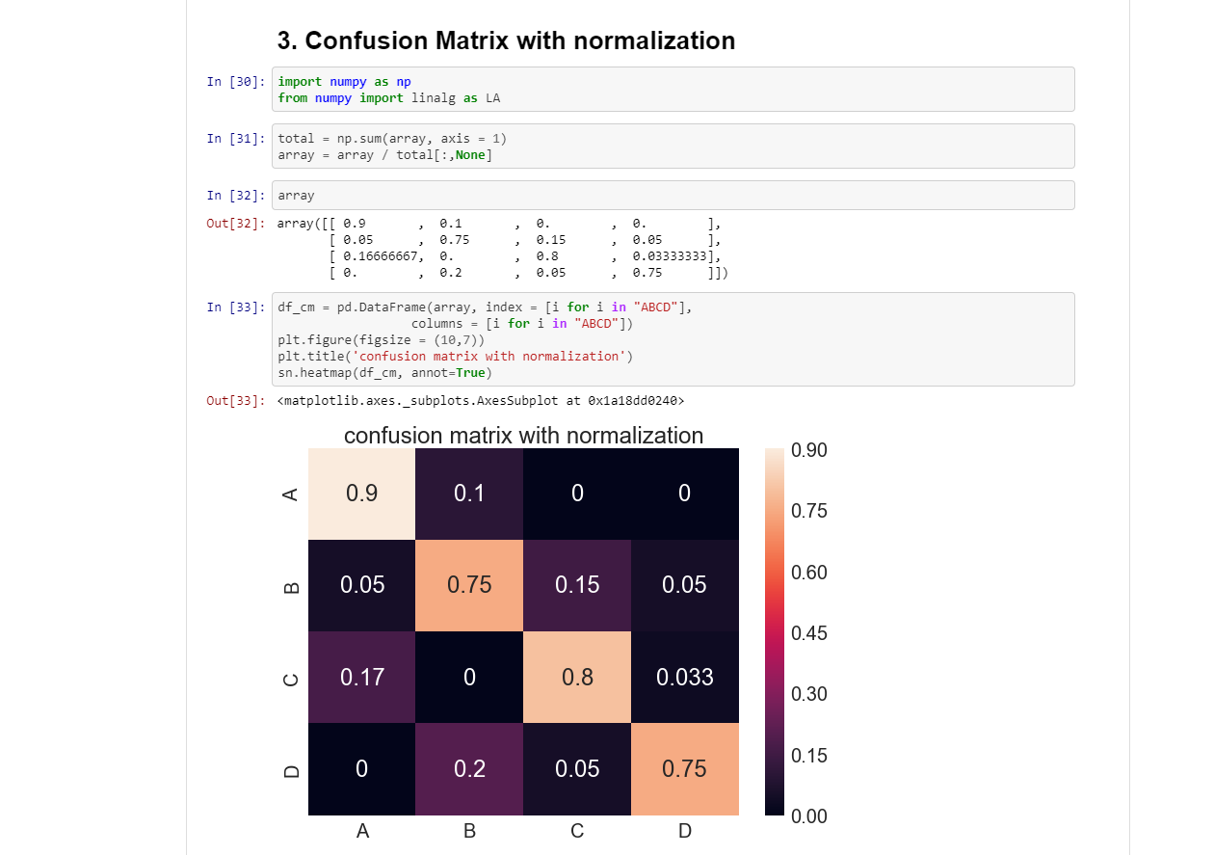
Task: Click the 0.75 cell in row B
Action: point(469,584)
